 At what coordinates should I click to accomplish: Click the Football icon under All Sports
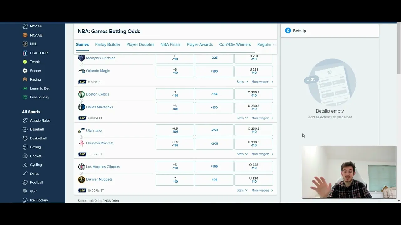(25, 182)
